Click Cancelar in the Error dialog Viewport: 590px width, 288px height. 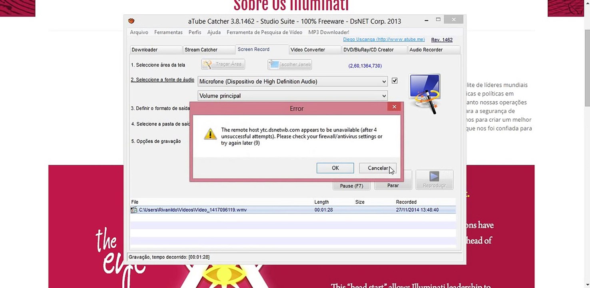point(378,168)
